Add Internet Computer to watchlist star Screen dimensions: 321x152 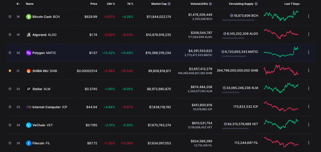pos(10,107)
